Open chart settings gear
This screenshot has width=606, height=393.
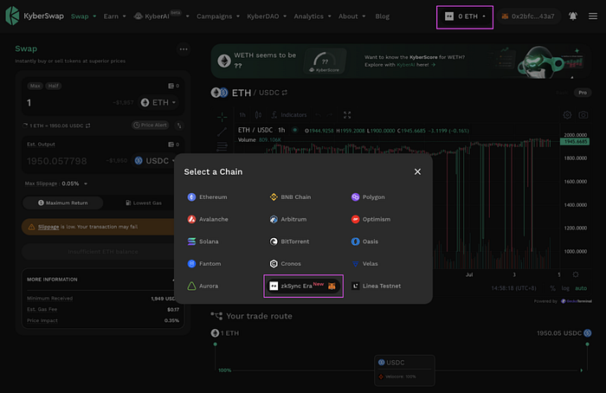click(x=567, y=115)
